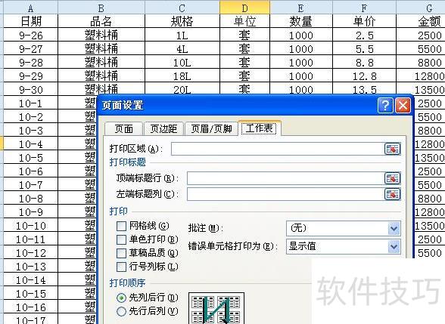Click the range selector icon for 左端标题列
The height and width of the screenshot is (324, 445).
392,194
